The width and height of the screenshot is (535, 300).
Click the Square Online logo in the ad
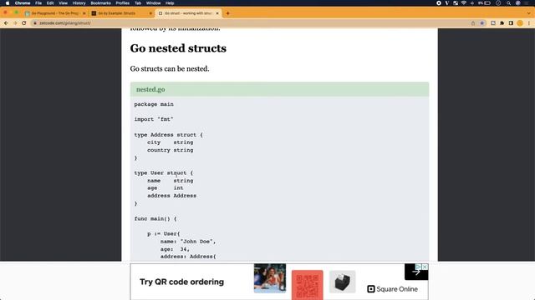point(392,289)
